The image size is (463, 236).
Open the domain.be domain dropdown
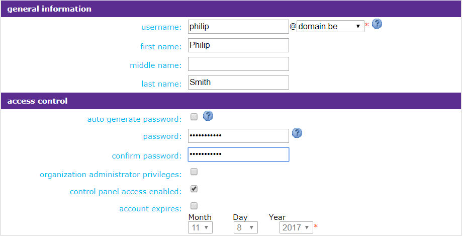pyautogui.click(x=330, y=26)
